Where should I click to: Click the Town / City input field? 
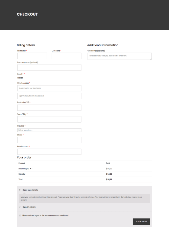coord(49,119)
